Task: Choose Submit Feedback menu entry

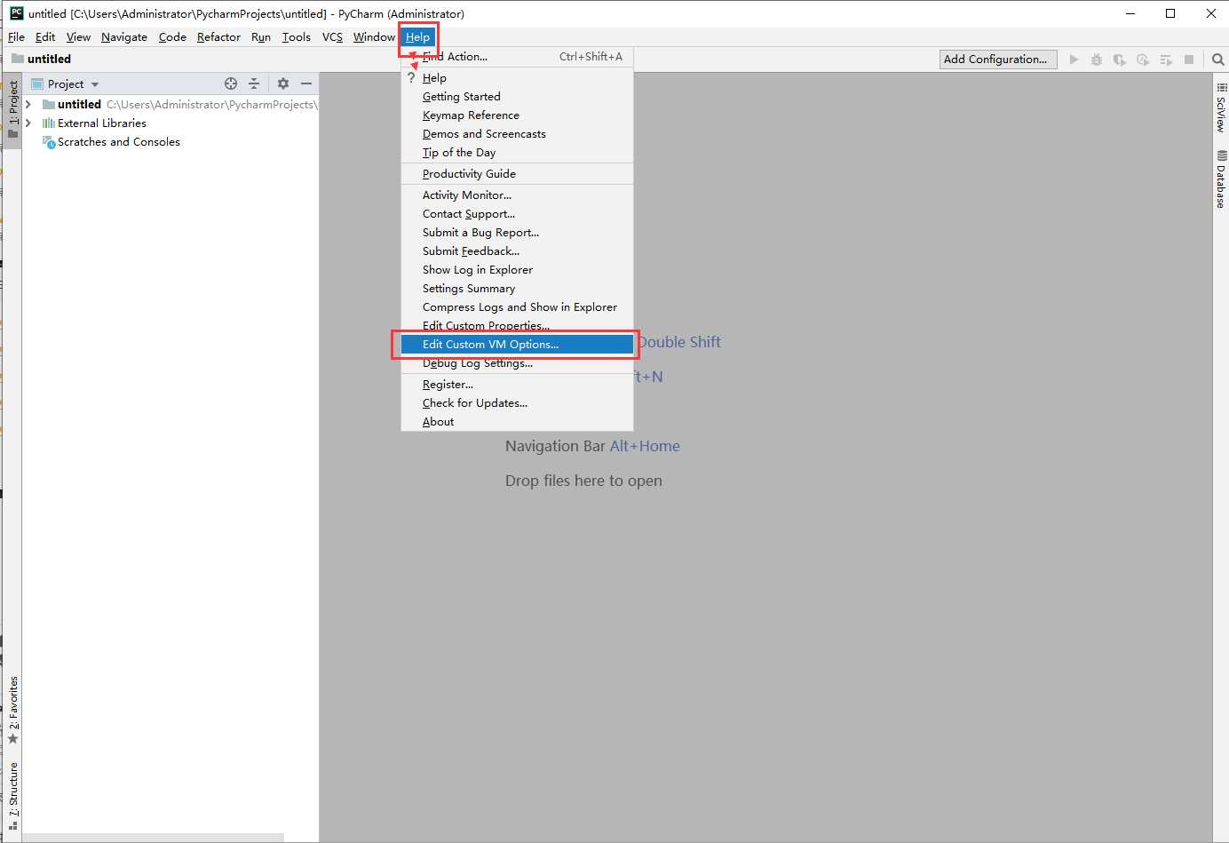Action: point(517,251)
